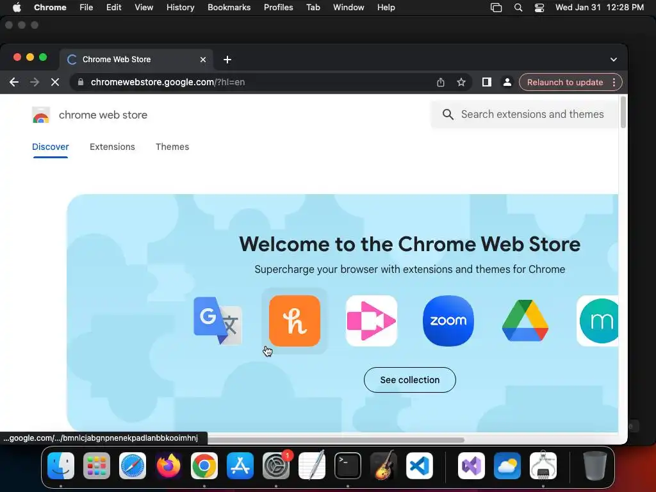Click the vertical page scrollbar
Image resolution: width=656 pixels, height=492 pixels.
(x=623, y=112)
